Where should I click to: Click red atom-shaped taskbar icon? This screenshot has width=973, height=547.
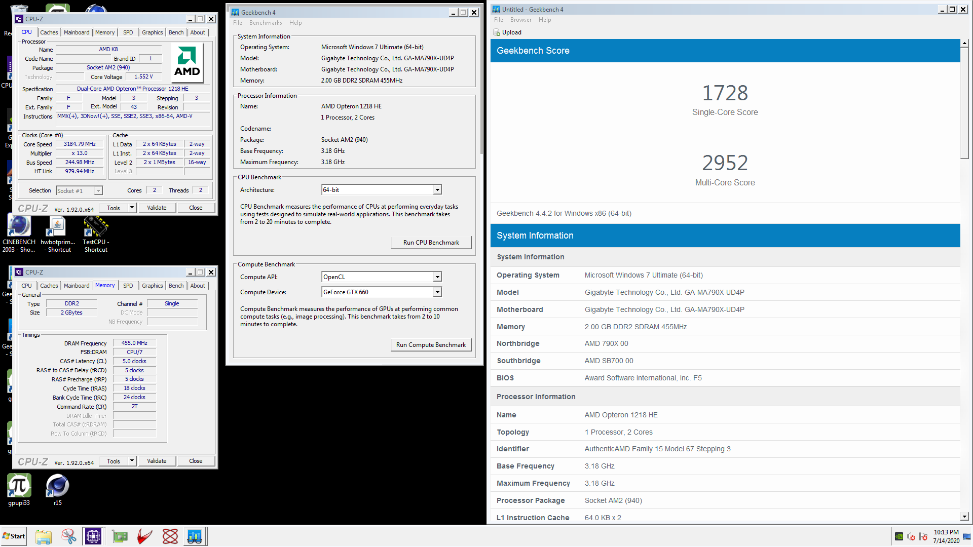pos(170,536)
